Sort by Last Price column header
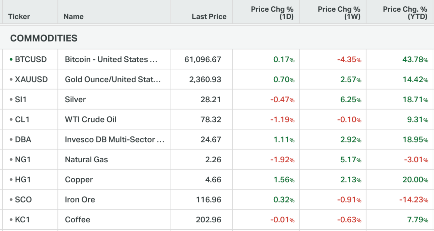 click(209, 16)
